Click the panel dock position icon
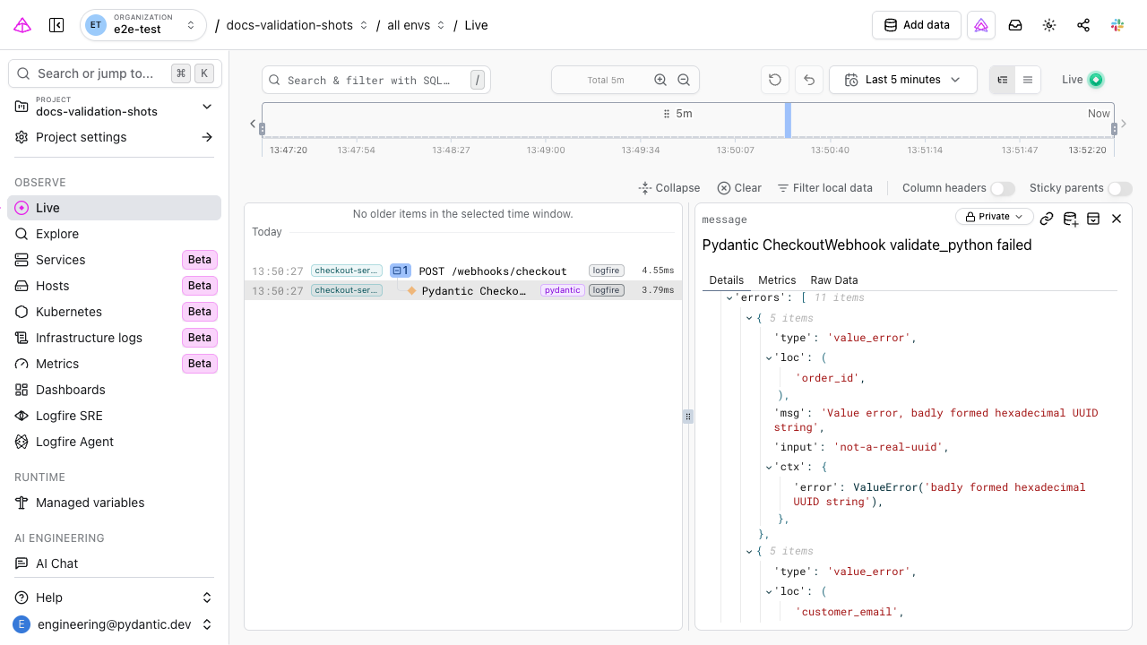 pos(1093,219)
